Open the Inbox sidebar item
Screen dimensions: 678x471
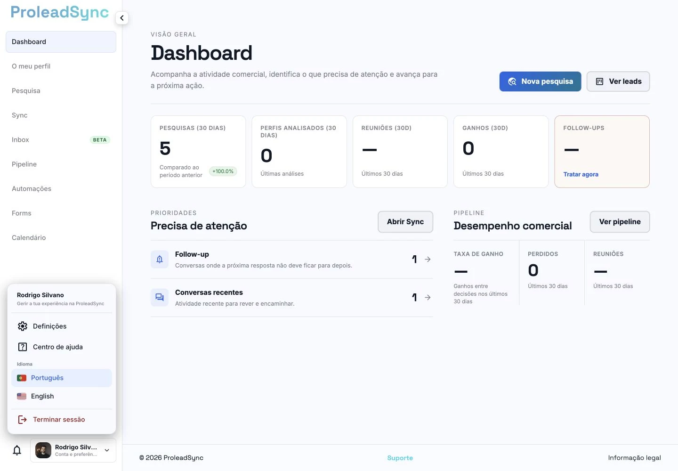click(61, 140)
